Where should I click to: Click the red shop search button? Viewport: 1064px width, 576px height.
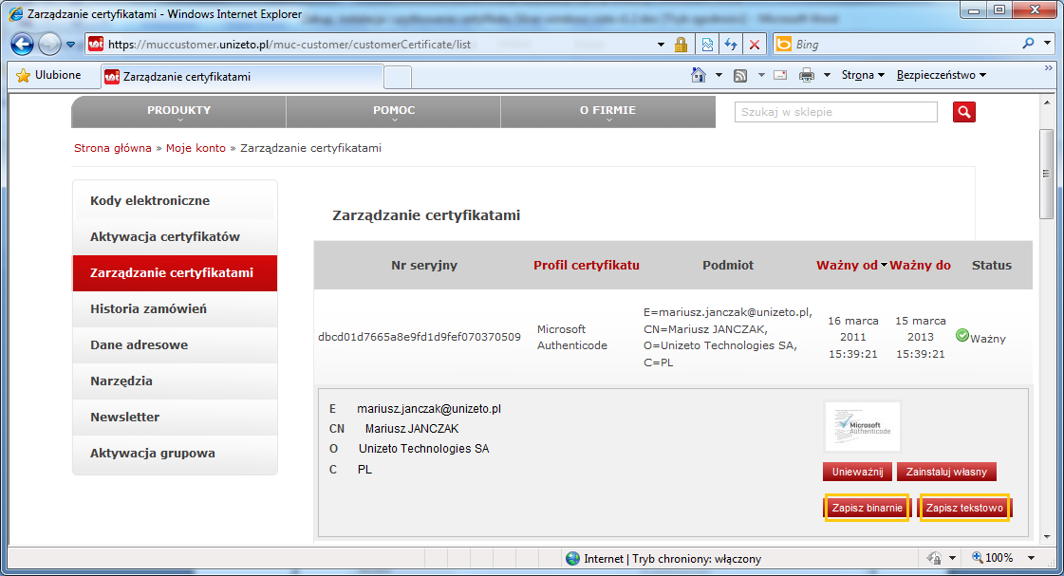963,112
